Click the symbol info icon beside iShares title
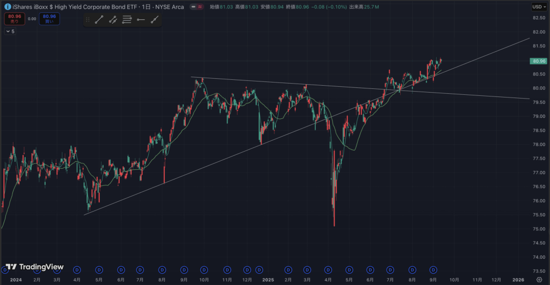Viewport: 550px width, 285px height. point(7,6)
